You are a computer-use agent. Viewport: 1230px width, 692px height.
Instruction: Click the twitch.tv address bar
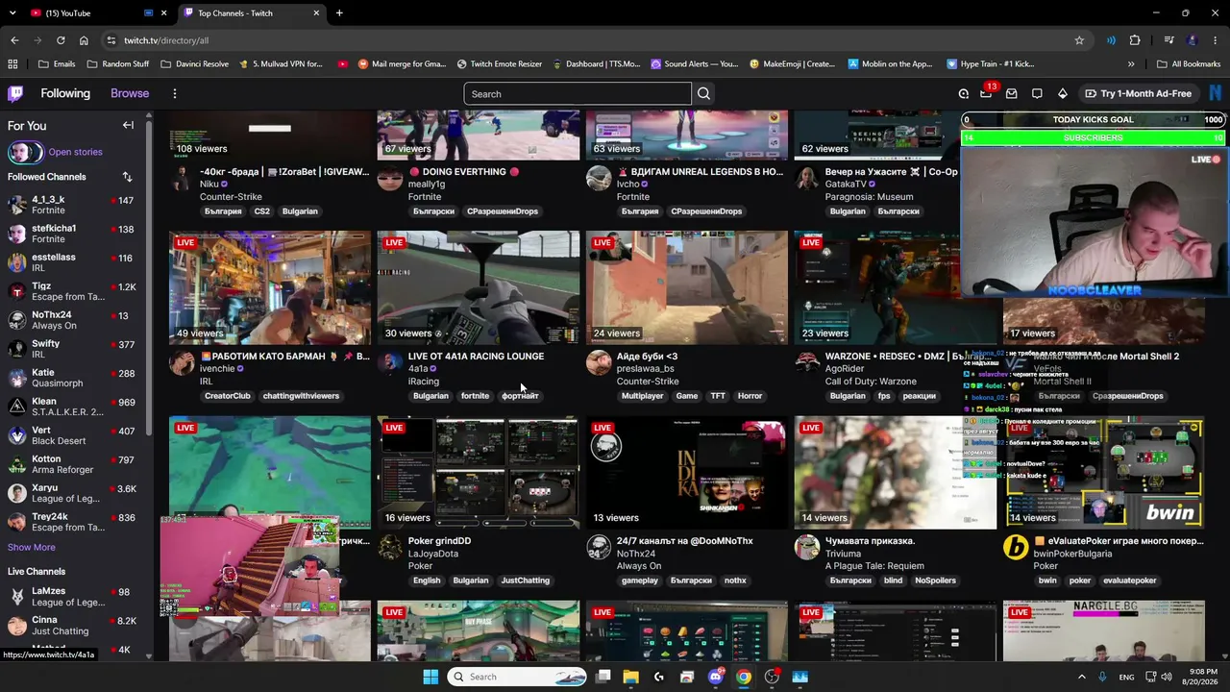click(x=596, y=40)
